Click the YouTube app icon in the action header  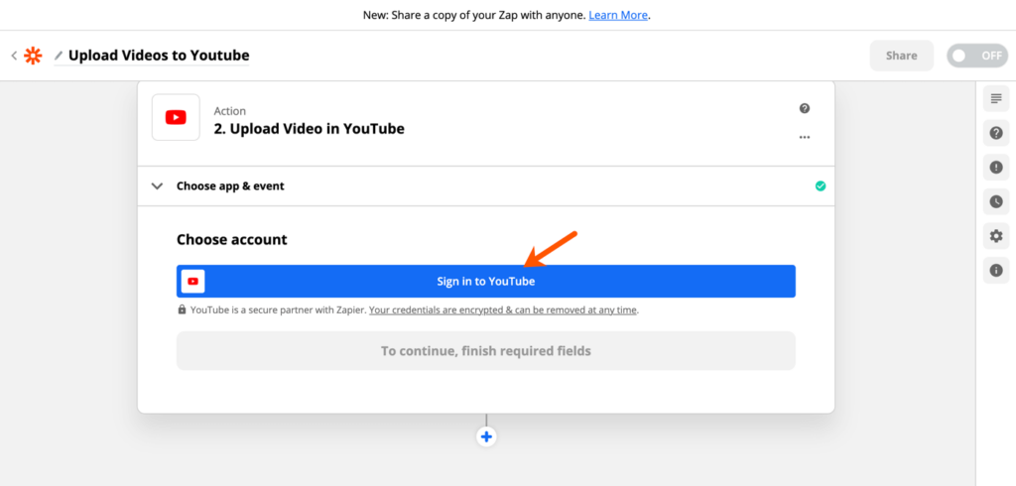pyautogui.click(x=176, y=117)
